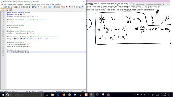Screen dimensions: 173x97
Task: Click the Playback macro icon
Action: coord(75,7)
